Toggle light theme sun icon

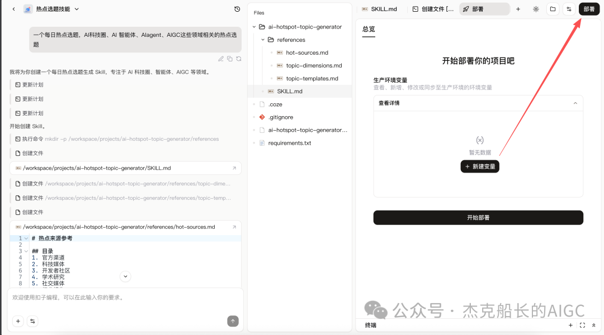[536, 9]
